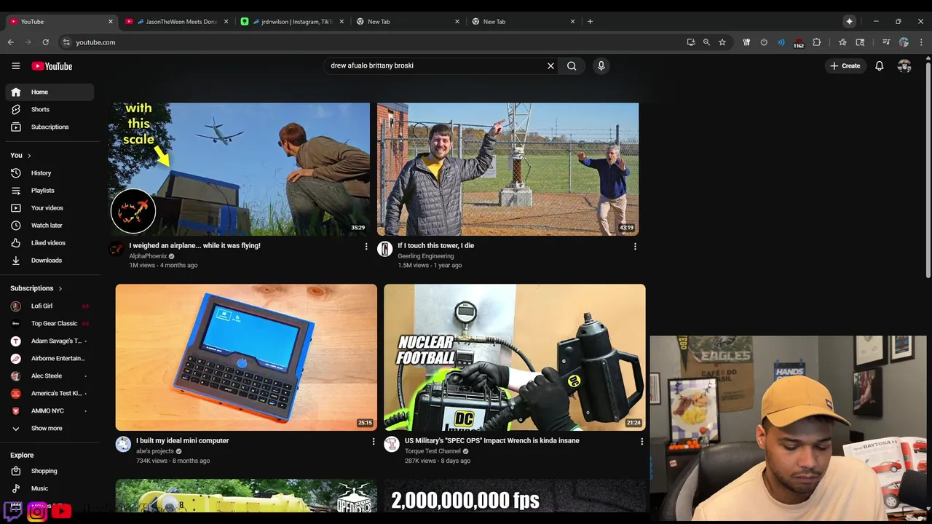Viewport: 932px width, 524px height.
Task: Open AMMO NYC subscription
Action: click(x=50, y=410)
